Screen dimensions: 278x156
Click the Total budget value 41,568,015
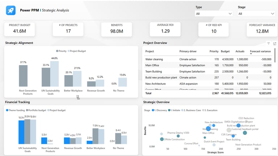(x=227, y=93)
